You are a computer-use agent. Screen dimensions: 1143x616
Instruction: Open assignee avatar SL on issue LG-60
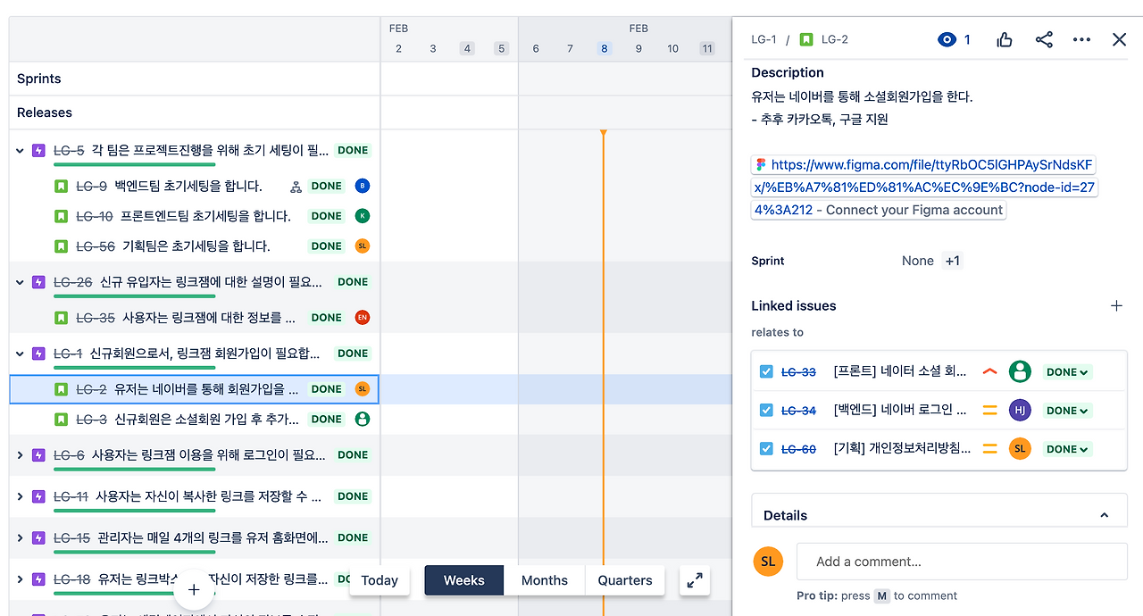[x=1020, y=448]
